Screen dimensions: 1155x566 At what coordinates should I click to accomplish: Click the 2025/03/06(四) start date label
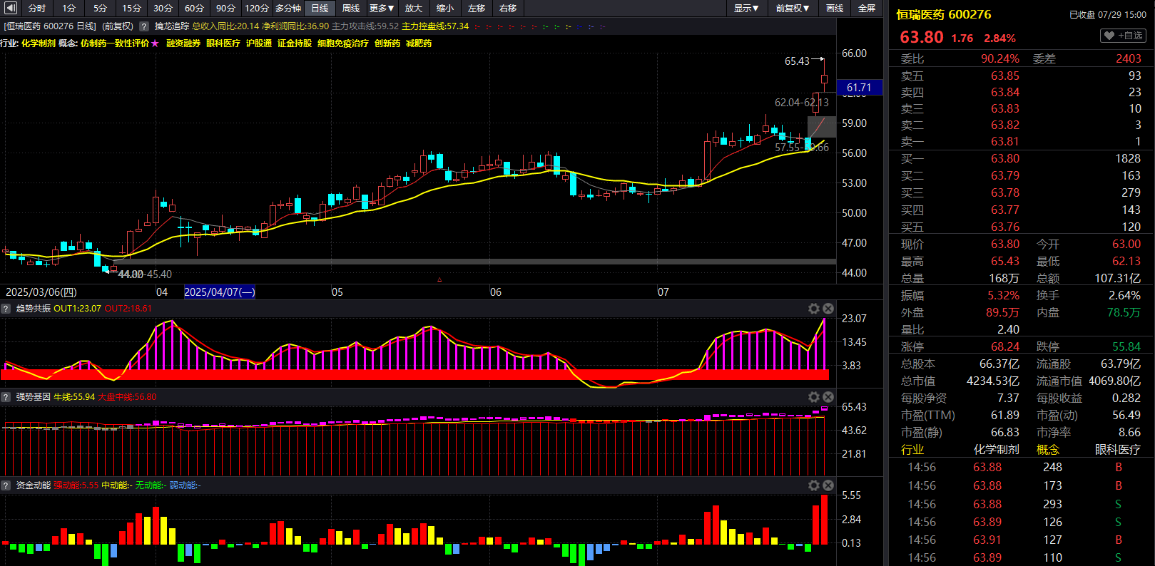41,292
